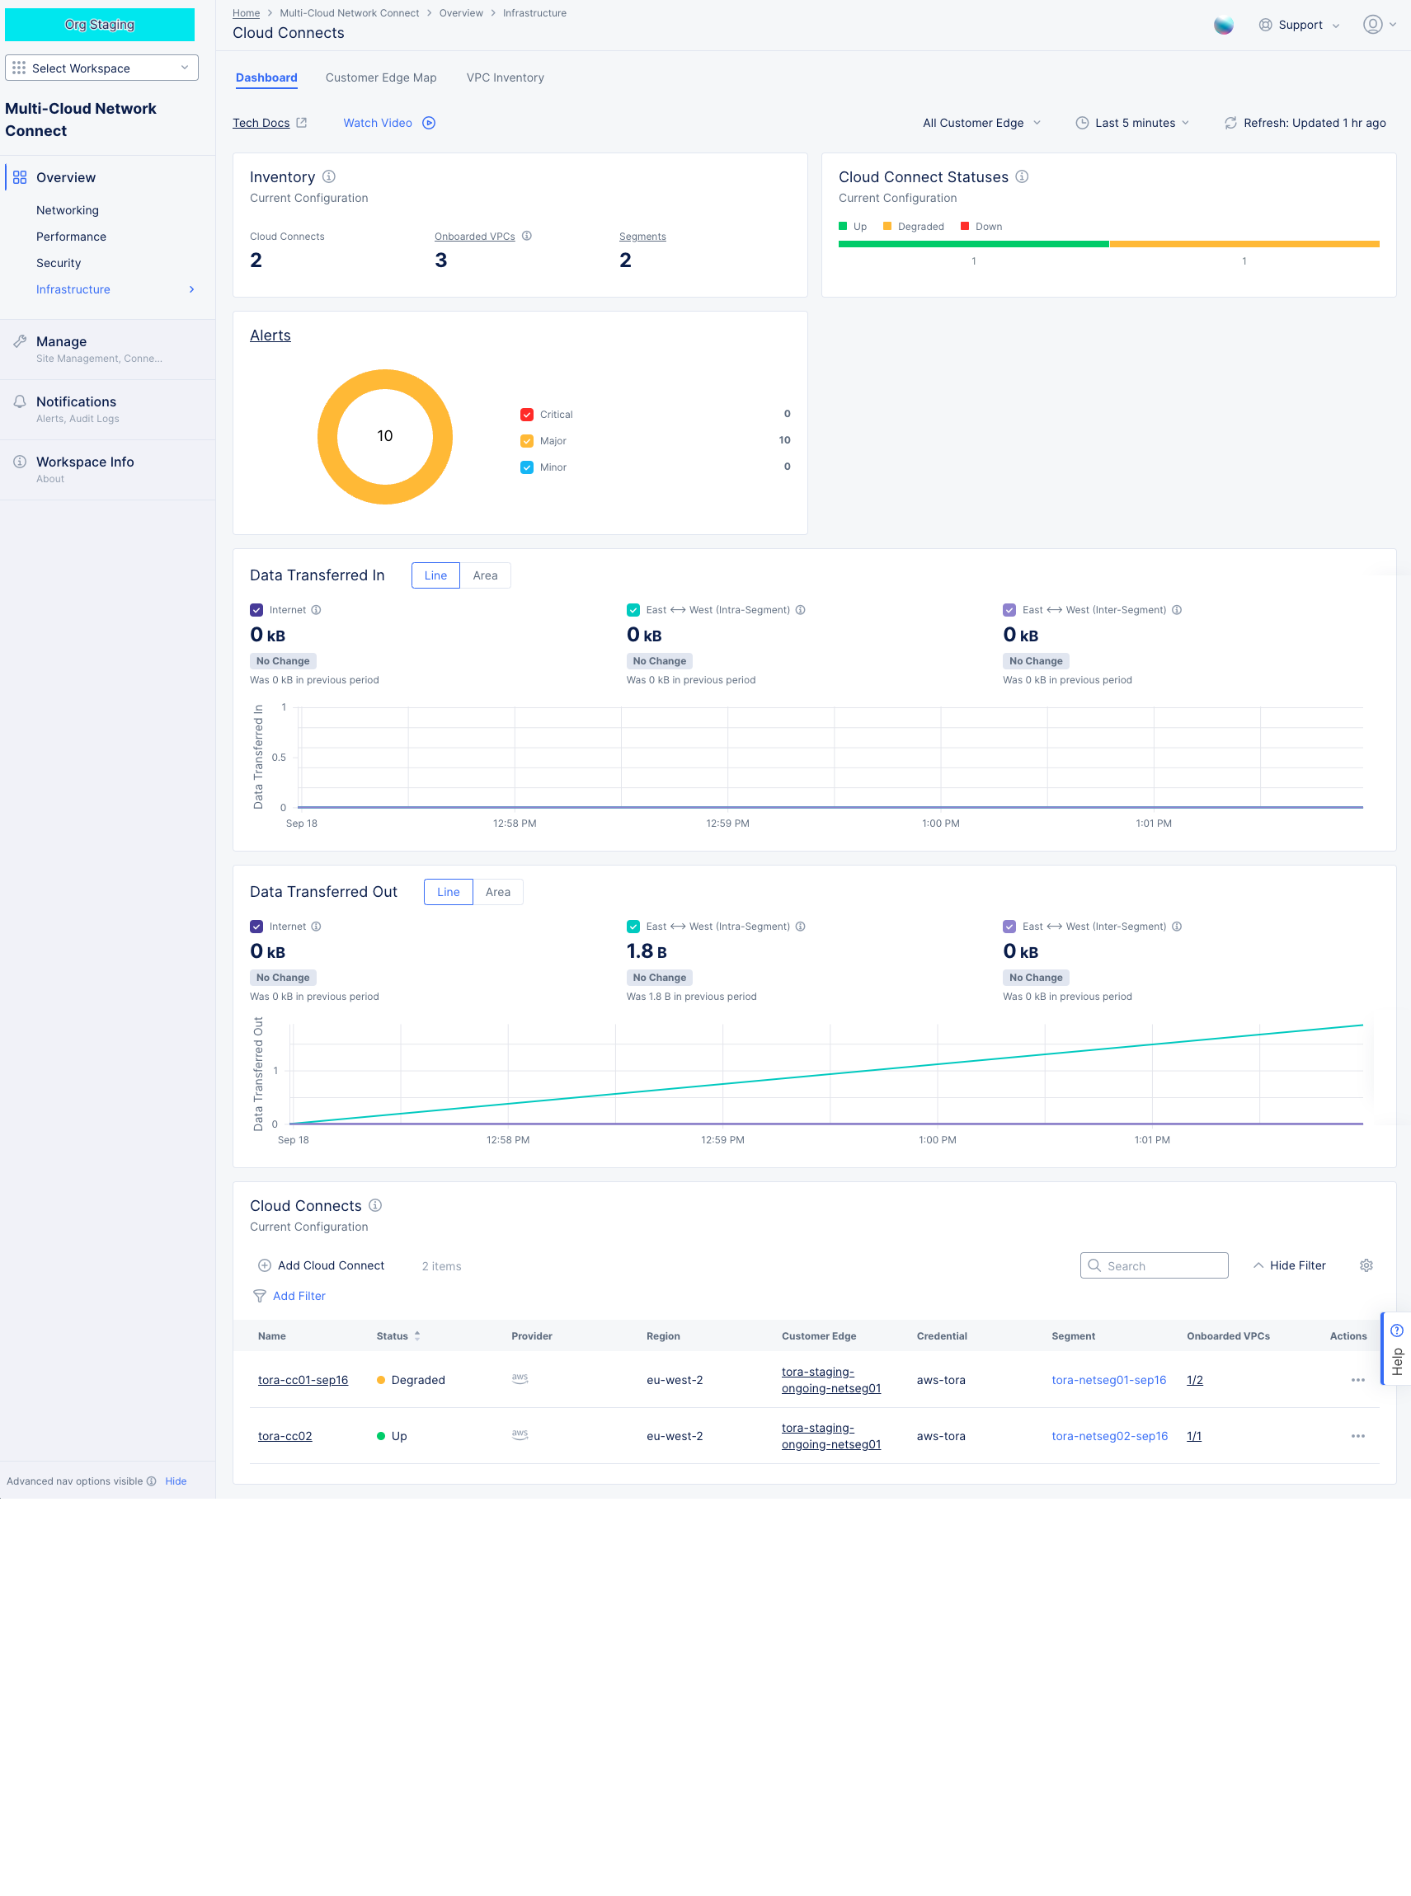
Task: Expand the All Customer Edge dropdown
Action: (x=981, y=122)
